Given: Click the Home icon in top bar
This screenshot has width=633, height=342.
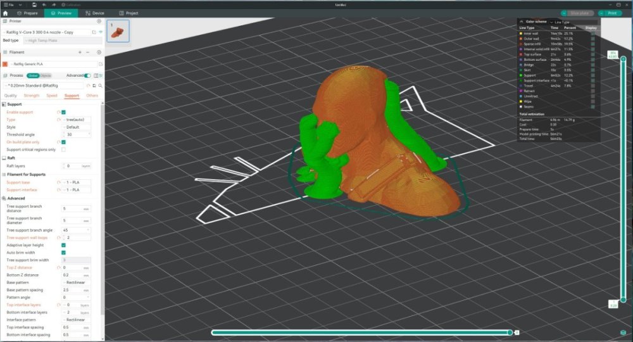Looking at the screenshot, I should click(5, 13).
